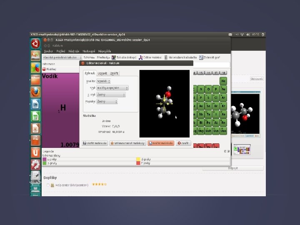The image size is (300, 225).
Task: Click the 3D molecule viewer canvas
Action: click(165, 104)
